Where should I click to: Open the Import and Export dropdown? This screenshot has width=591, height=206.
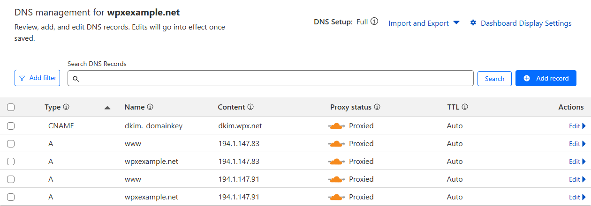(x=424, y=23)
